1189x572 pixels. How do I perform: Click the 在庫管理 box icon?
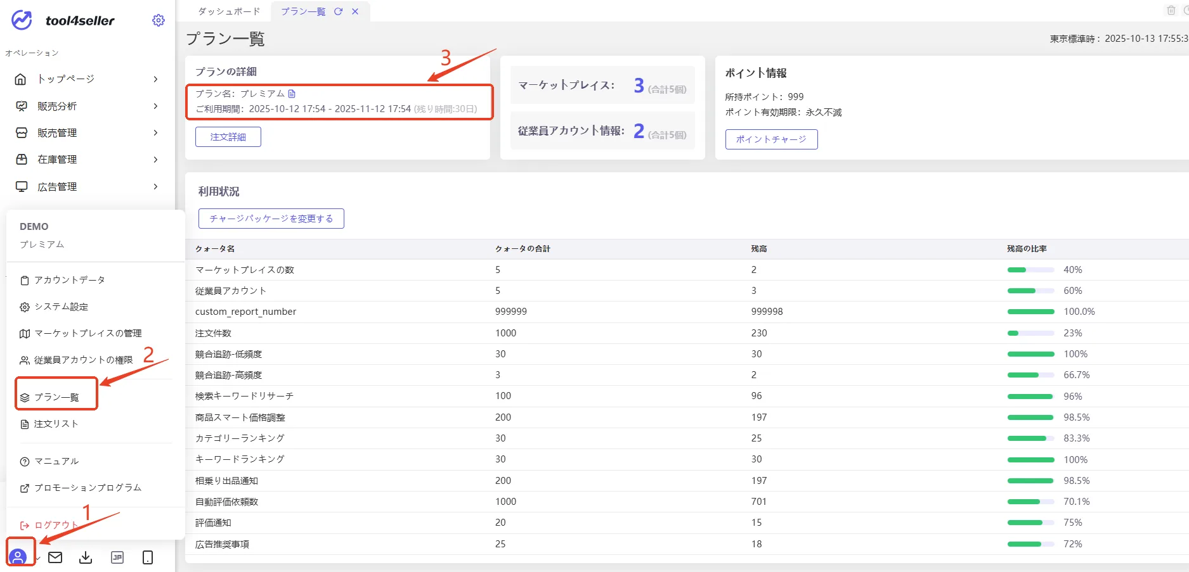point(21,160)
